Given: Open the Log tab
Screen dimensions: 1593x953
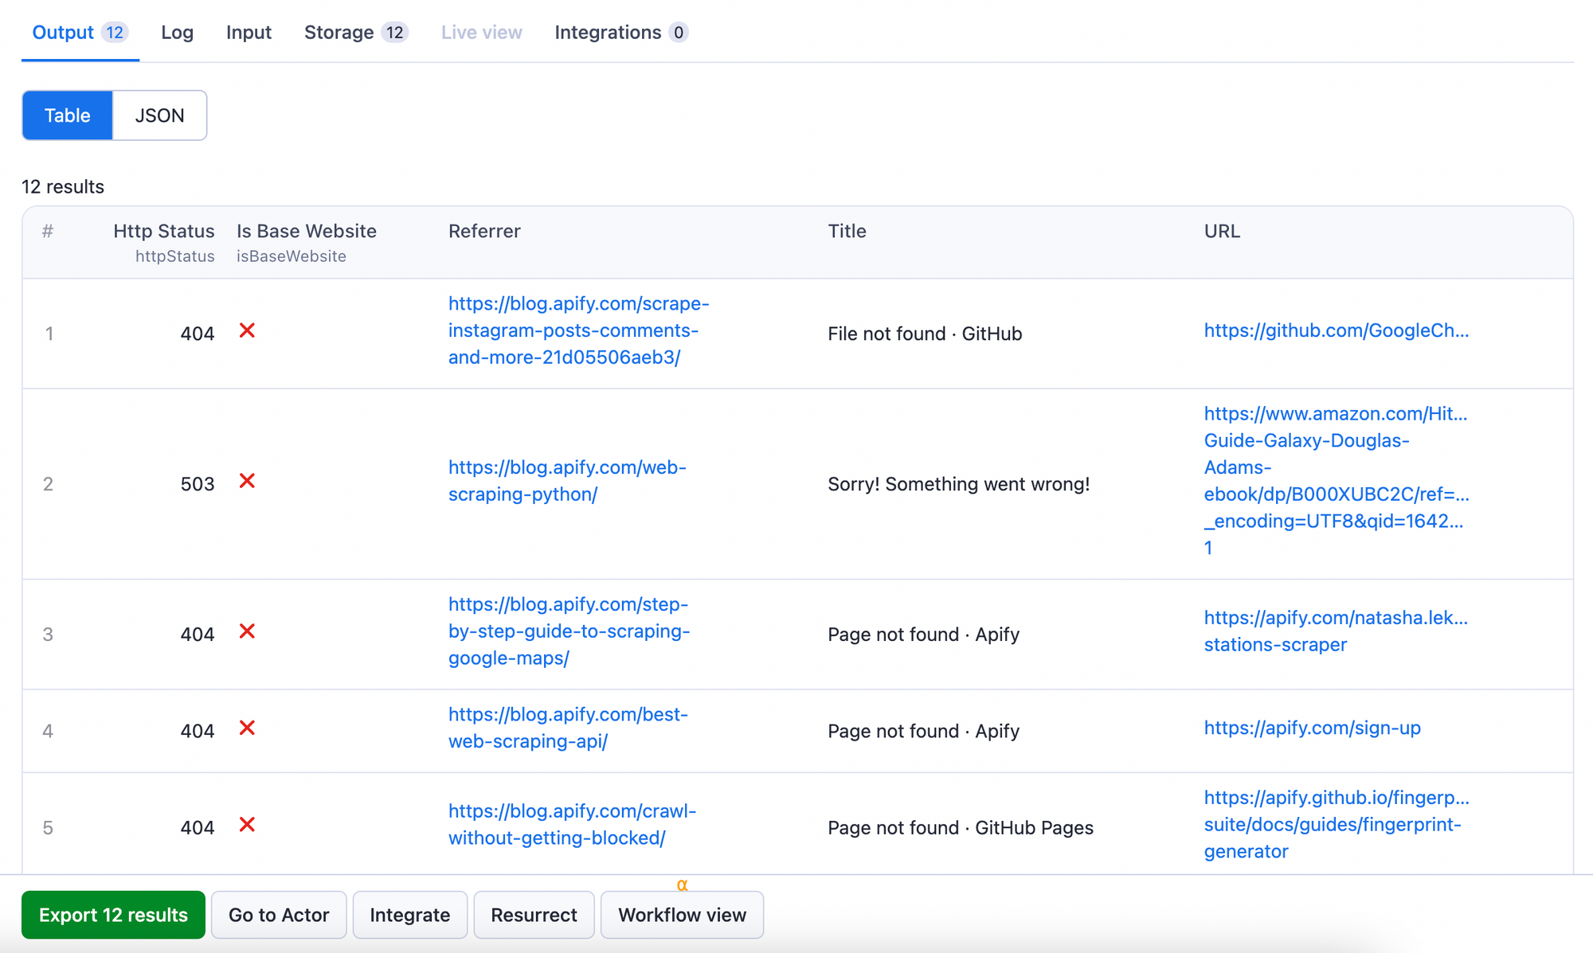Looking at the screenshot, I should [177, 33].
